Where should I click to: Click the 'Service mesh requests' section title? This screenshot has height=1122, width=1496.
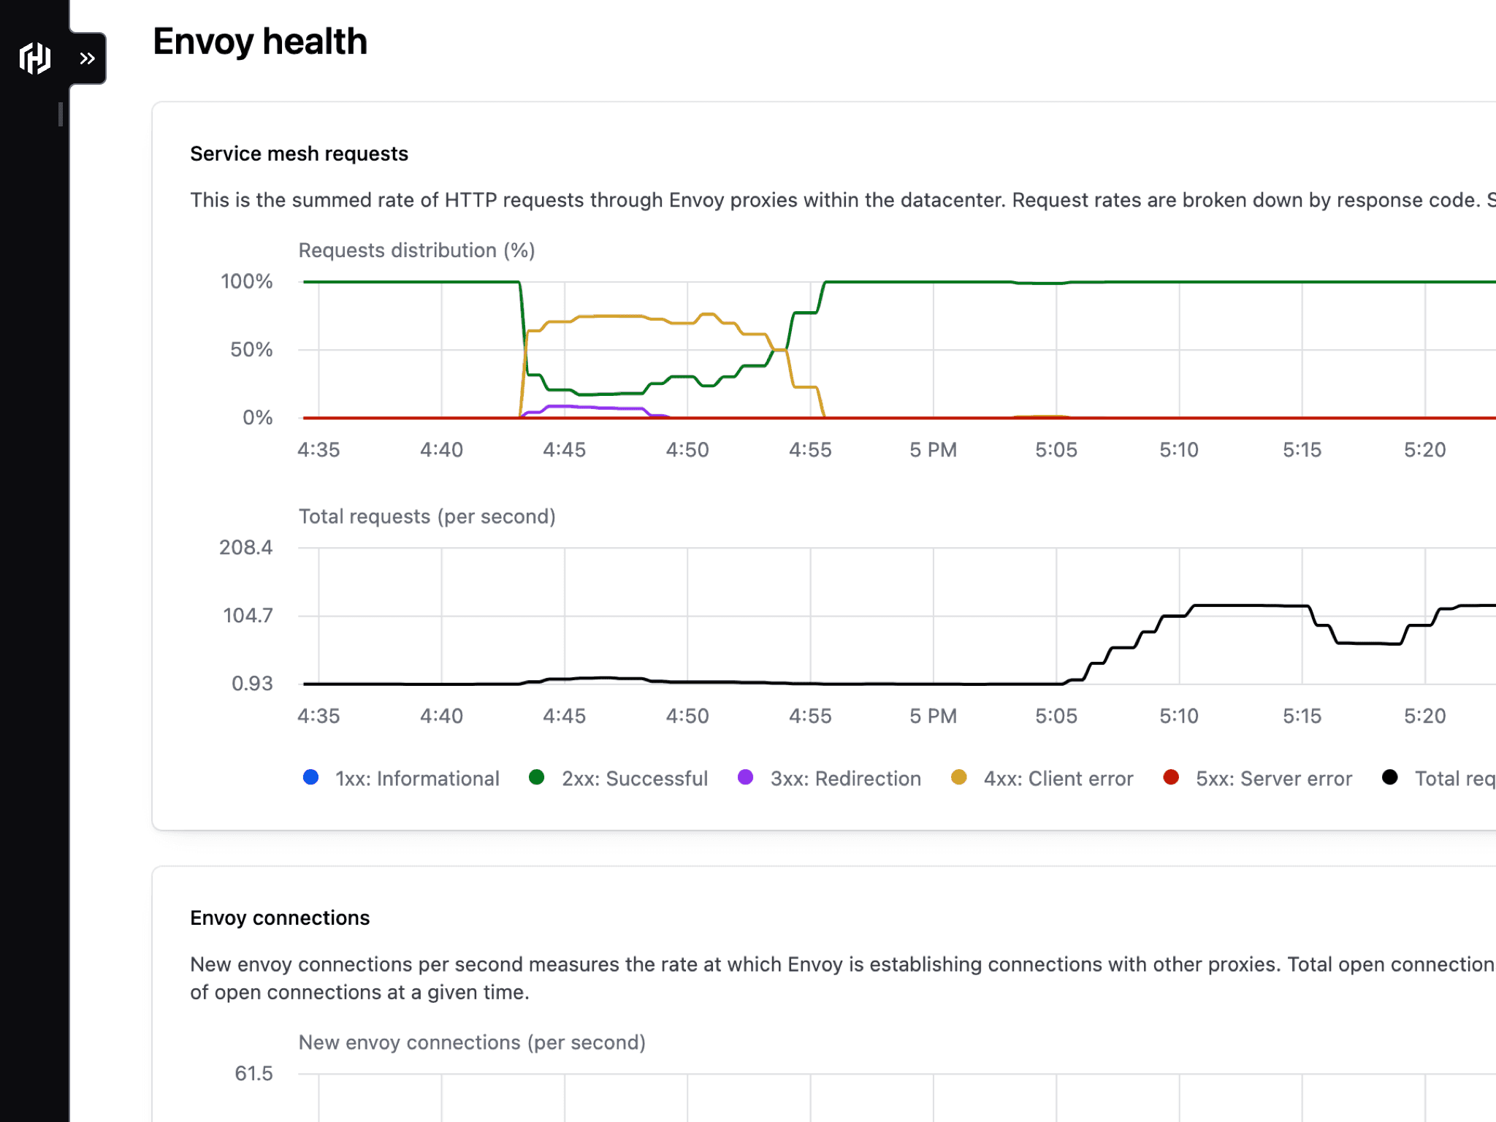pyautogui.click(x=299, y=154)
